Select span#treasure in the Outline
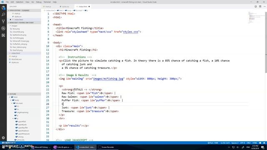Viewport: 267px width, 150px height. tap(24, 134)
